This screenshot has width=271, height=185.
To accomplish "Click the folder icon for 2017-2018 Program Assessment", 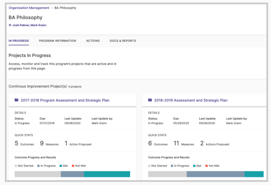I will coord(16,100).
